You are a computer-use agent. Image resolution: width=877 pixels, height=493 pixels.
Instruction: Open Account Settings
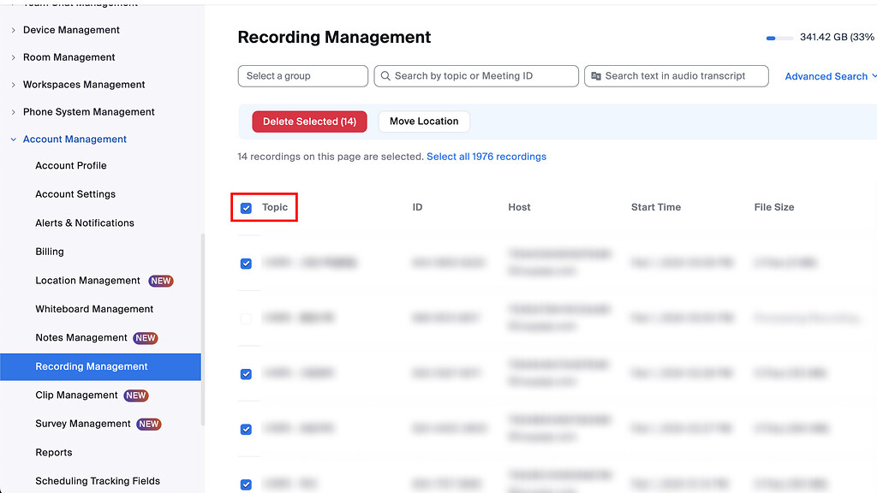point(75,193)
